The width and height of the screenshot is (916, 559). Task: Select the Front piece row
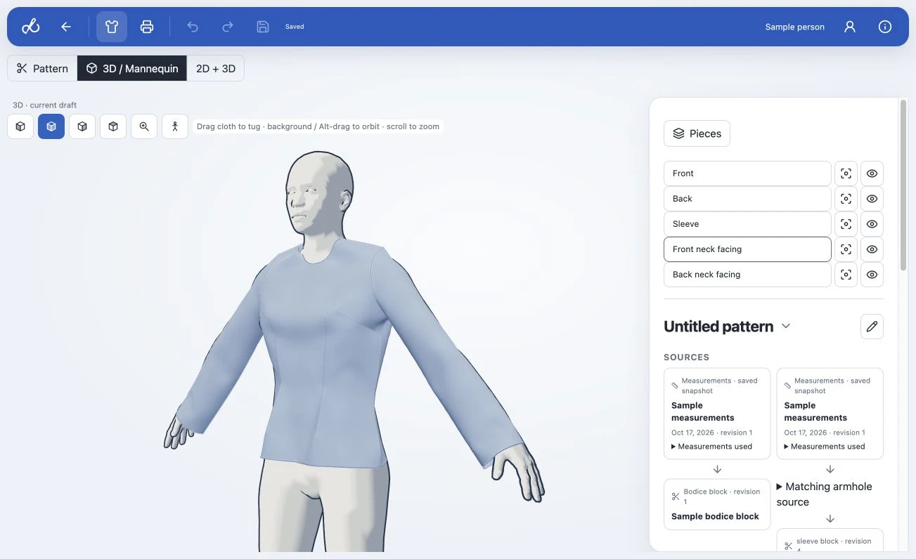[x=747, y=173]
